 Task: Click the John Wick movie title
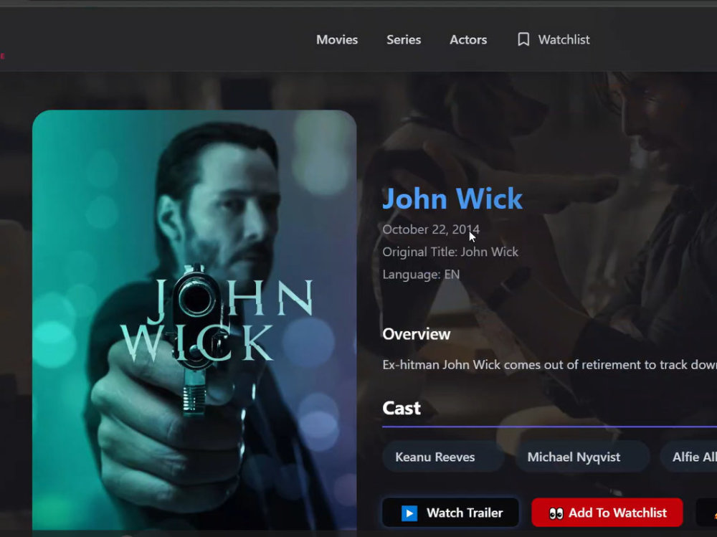452,199
